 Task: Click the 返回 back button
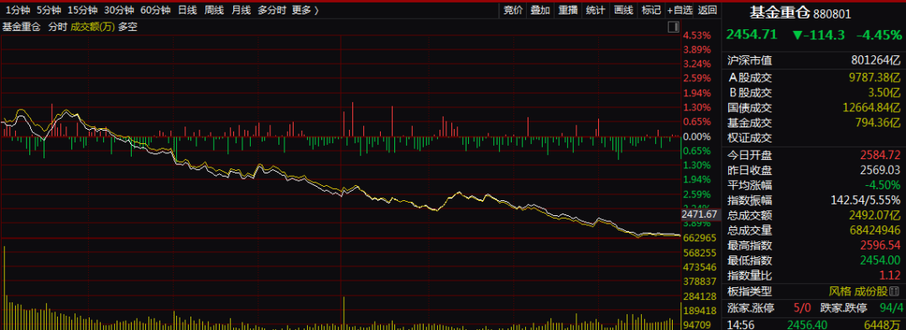[707, 10]
